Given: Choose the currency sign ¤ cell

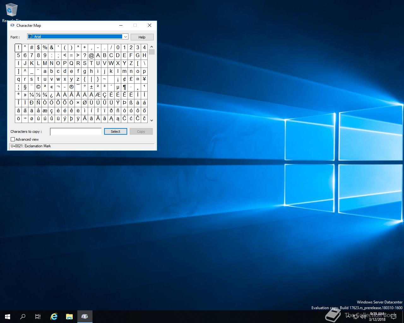Looking at the screenshot, I should 138,79.
